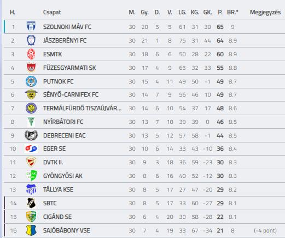
Task: Click the 'Csapat' column header
Action: coord(52,13)
